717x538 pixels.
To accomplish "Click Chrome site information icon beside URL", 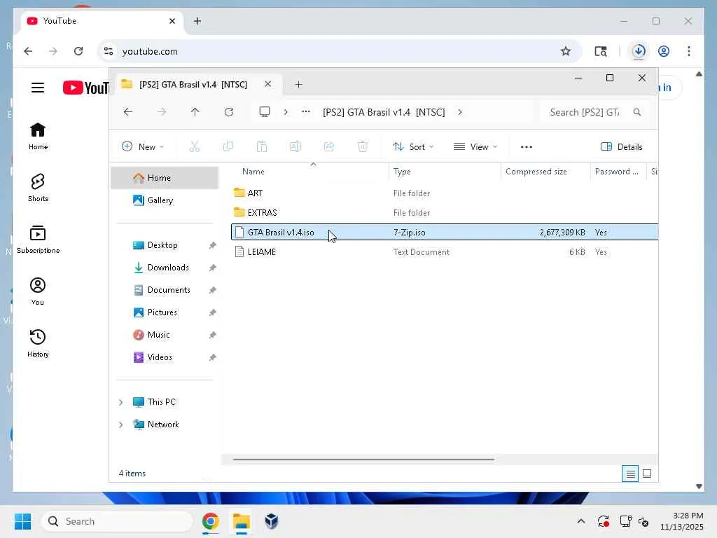I will tap(109, 51).
